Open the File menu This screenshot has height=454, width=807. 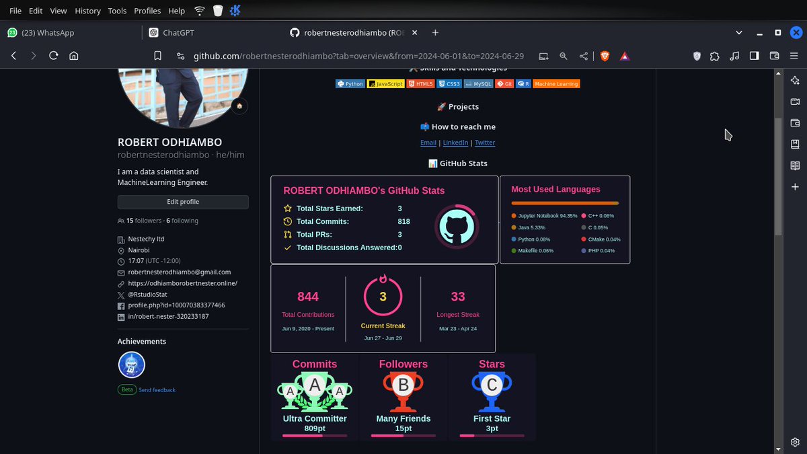(15, 11)
